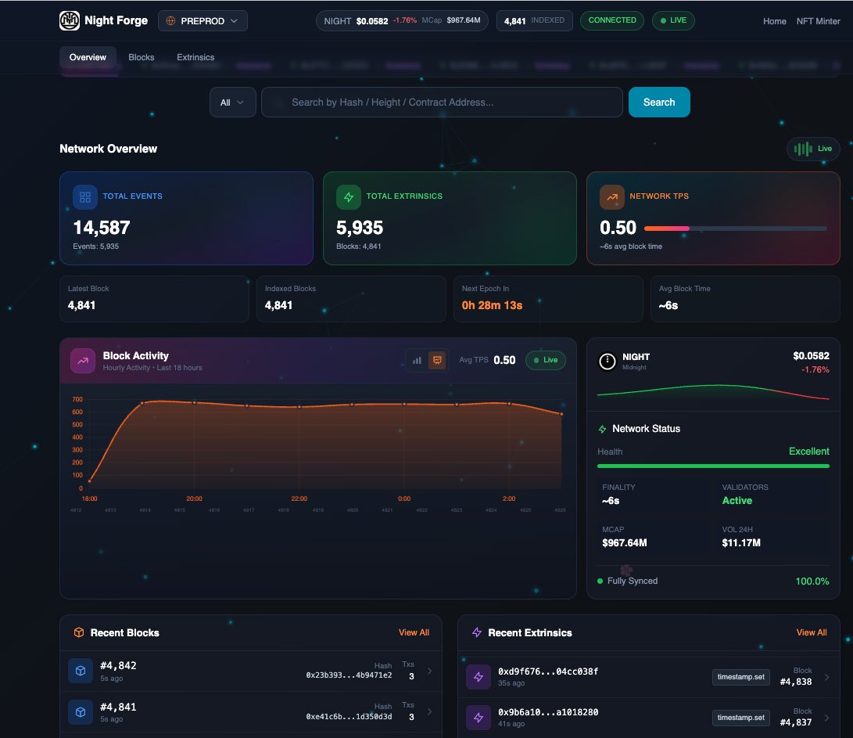853x738 pixels.
Task: Expand block #4,841 row chevron
Action: point(430,712)
